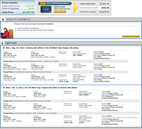The height and width of the screenshot is (129, 142).
Task: Click the 5:30 a.m. Saigon departure time
Action: click(x=7, y=93)
